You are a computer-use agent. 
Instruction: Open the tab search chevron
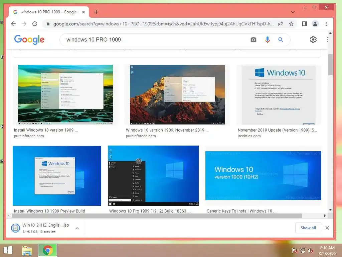(293, 12)
